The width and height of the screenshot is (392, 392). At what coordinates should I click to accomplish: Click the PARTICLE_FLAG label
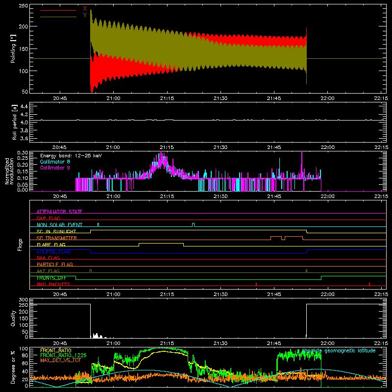coord(55,264)
